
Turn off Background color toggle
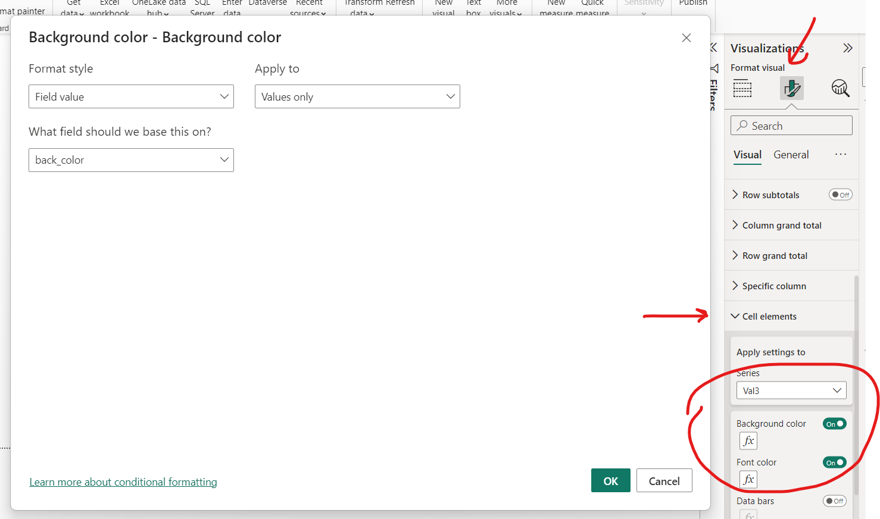point(835,424)
